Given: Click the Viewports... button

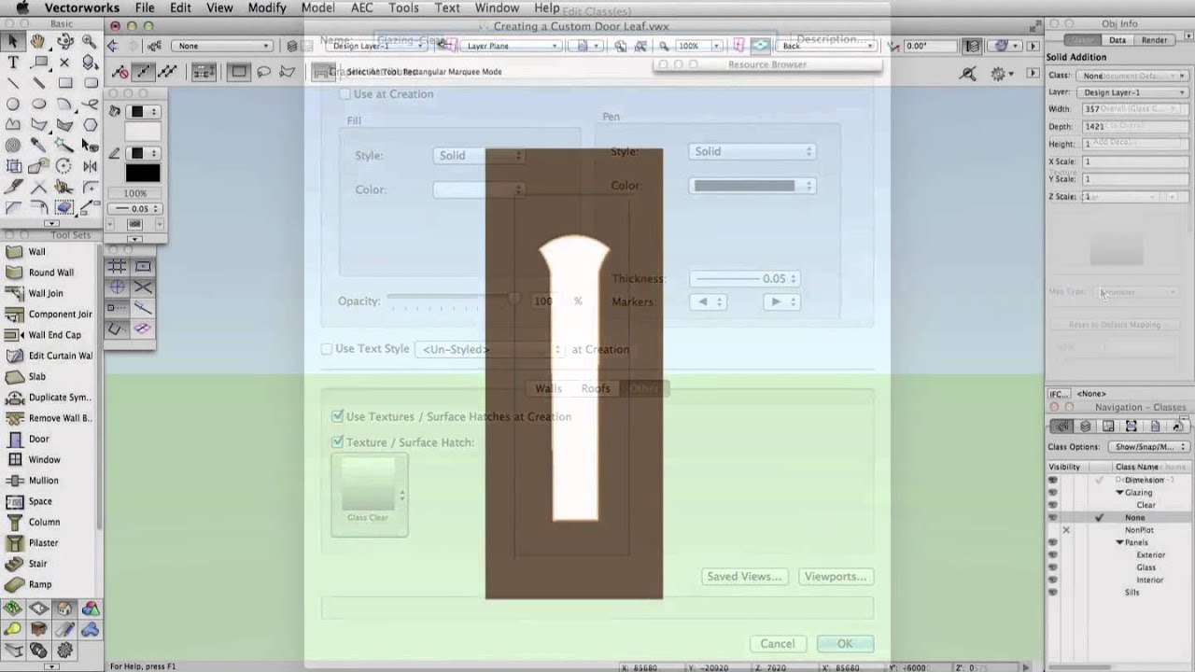Looking at the screenshot, I should [x=836, y=577].
